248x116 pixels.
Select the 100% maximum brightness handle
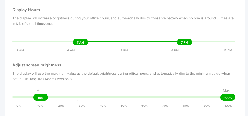coord(228,97)
